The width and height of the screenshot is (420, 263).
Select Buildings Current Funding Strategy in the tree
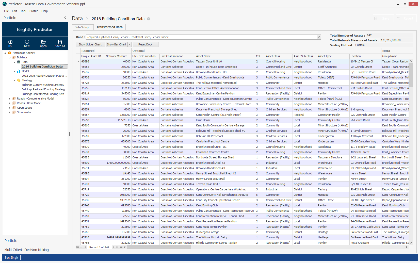tap(42, 85)
